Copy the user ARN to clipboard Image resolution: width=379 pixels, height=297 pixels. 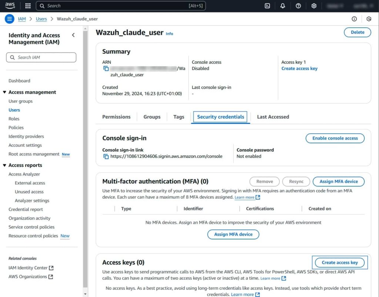tap(106, 68)
